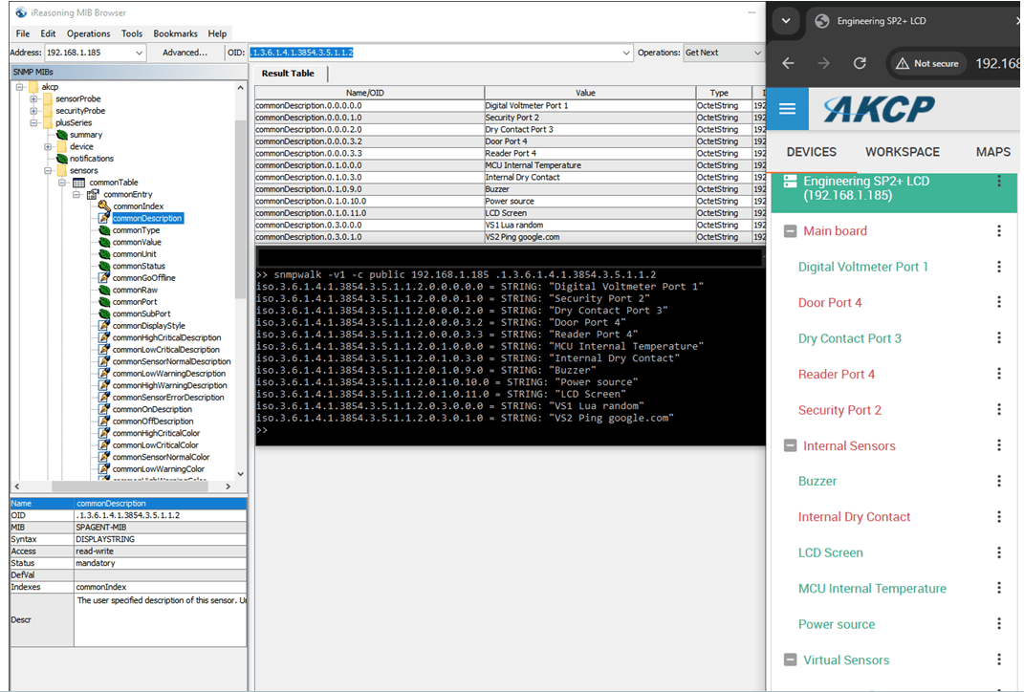Open kebab menu for LCD Screen
This screenshot has height=692, width=1024.
[x=999, y=552]
